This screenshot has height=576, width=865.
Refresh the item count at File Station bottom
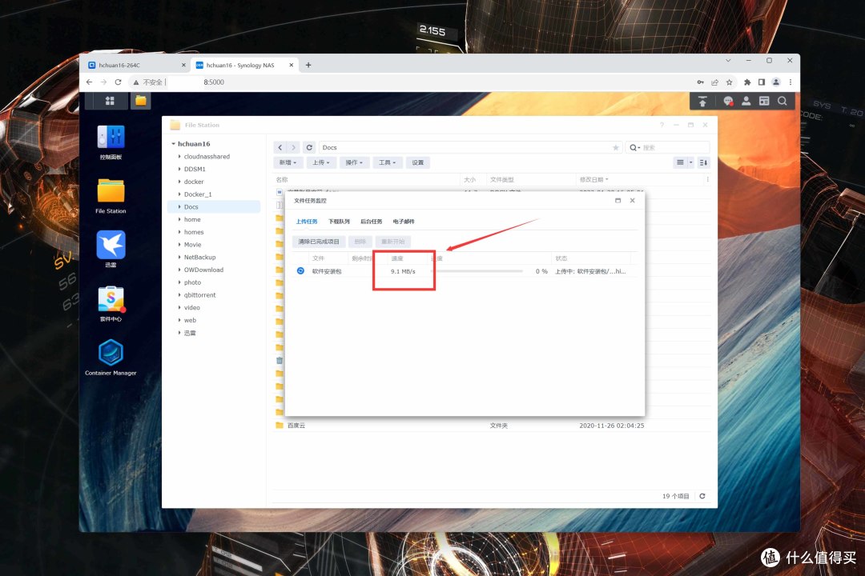(702, 496)
